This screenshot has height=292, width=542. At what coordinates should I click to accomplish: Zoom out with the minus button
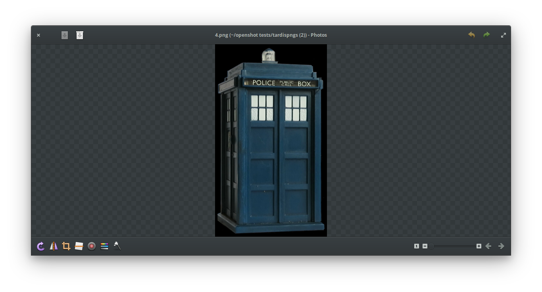coord(425,246)
